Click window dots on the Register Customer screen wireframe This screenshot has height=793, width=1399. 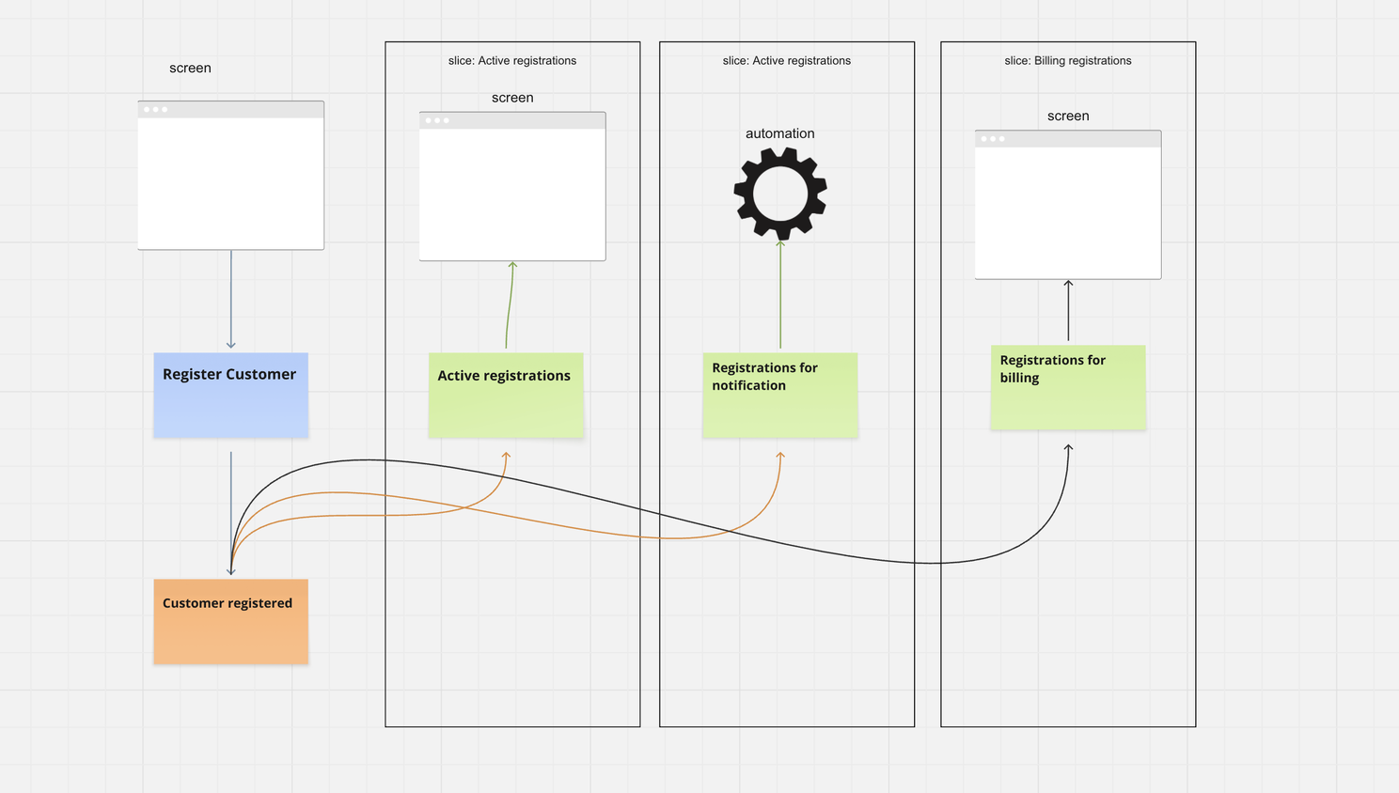point(155,110)
